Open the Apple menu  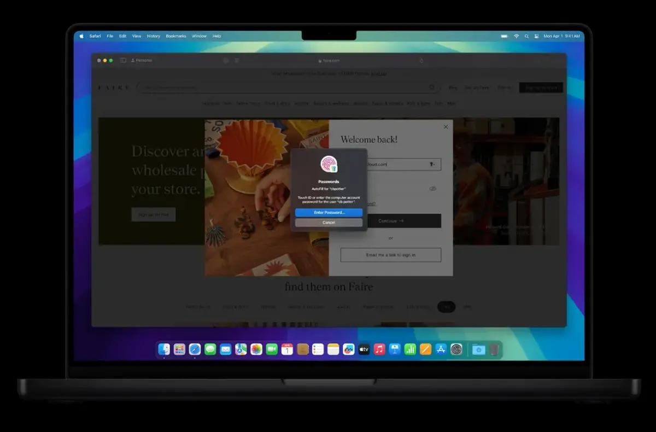coord(81,36)
